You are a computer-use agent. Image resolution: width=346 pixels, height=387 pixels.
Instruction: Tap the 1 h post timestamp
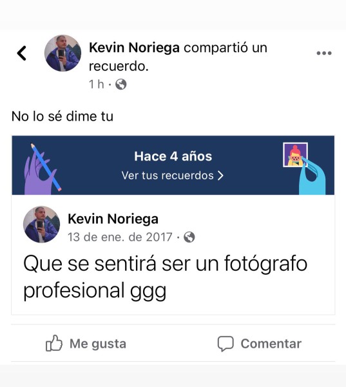click(97, 84)
